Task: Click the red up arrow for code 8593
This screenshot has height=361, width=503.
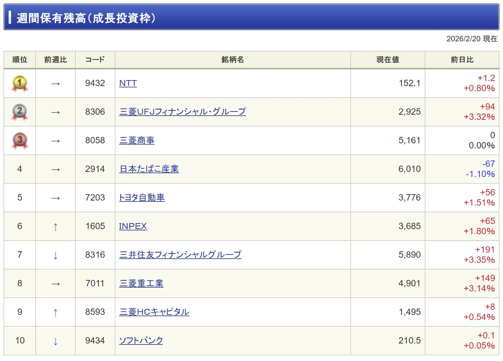Action: [x=56, y=312]
